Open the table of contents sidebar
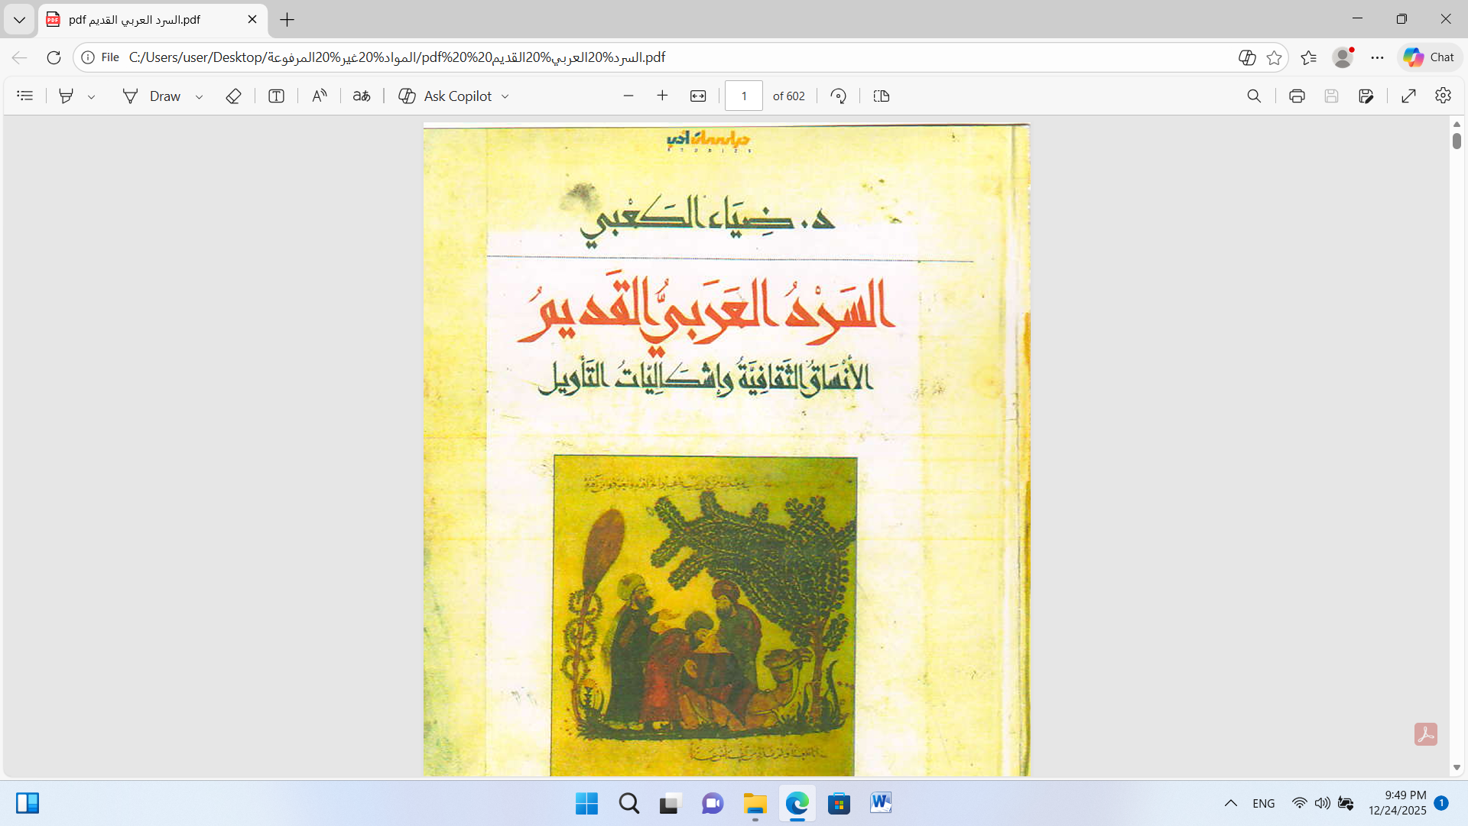Image resolution: width=1468 pixels, height=826 pixels. click(25, 96)
